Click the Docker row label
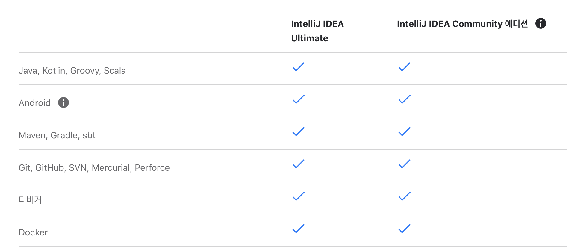This screenshot has width=572, height=251. pyautogui.click(x=33, y=232)
